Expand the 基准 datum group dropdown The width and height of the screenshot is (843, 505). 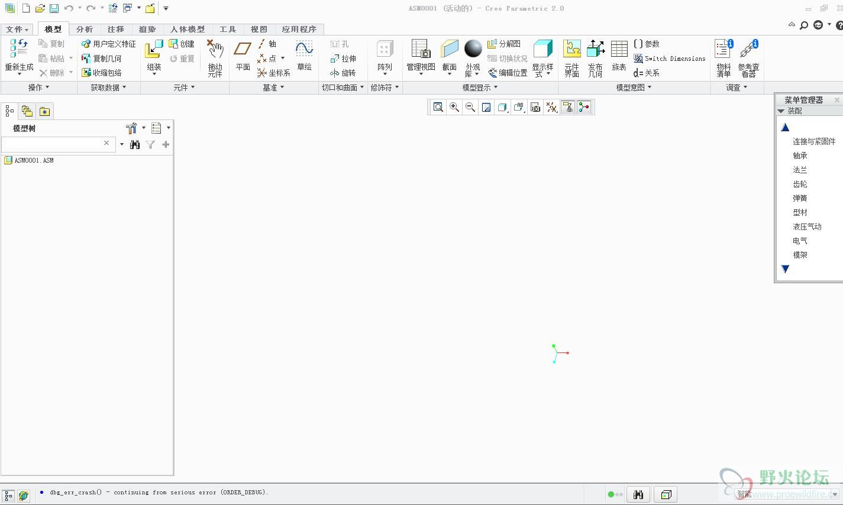[274, 88]
